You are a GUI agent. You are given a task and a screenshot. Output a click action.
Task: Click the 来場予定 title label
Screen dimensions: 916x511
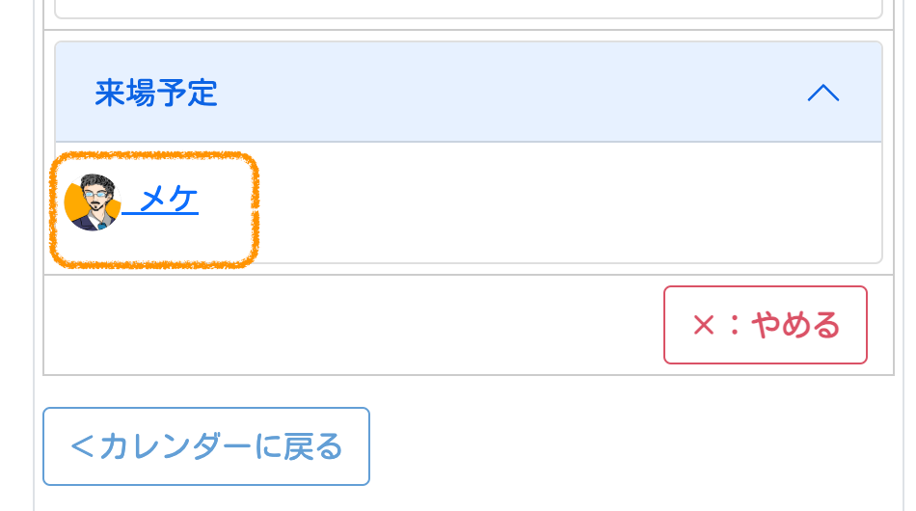coord(156,94)
